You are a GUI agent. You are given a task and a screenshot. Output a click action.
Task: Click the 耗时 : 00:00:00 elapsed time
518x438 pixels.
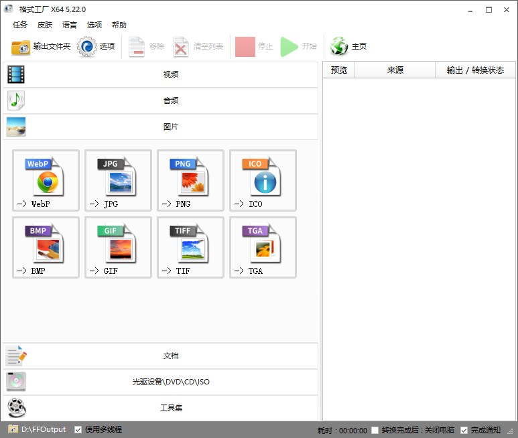(342, 431)
